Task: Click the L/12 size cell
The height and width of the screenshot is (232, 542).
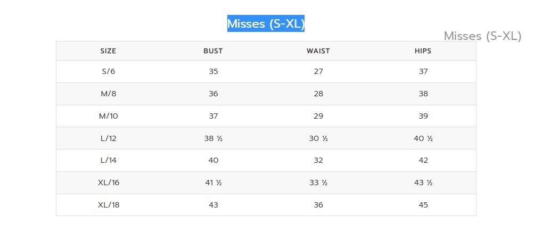Action: [x=108, y=138]
